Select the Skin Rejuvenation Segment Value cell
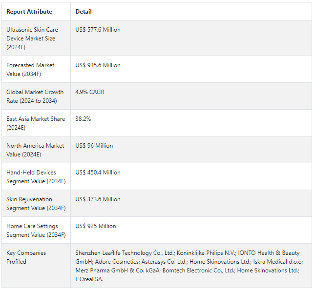The width and height of the screenshot is (315, 289). (x=36, y=203)
